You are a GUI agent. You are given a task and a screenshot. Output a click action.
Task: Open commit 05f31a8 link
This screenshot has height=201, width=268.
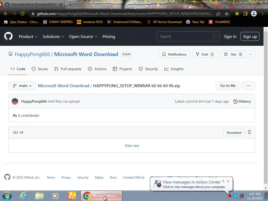click(x=205, y=102)
